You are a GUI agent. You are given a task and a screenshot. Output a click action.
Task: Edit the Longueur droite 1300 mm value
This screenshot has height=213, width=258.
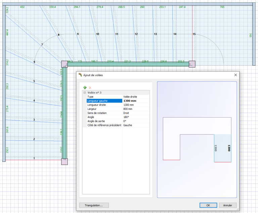pyautogui.click(x=129, y=105)
